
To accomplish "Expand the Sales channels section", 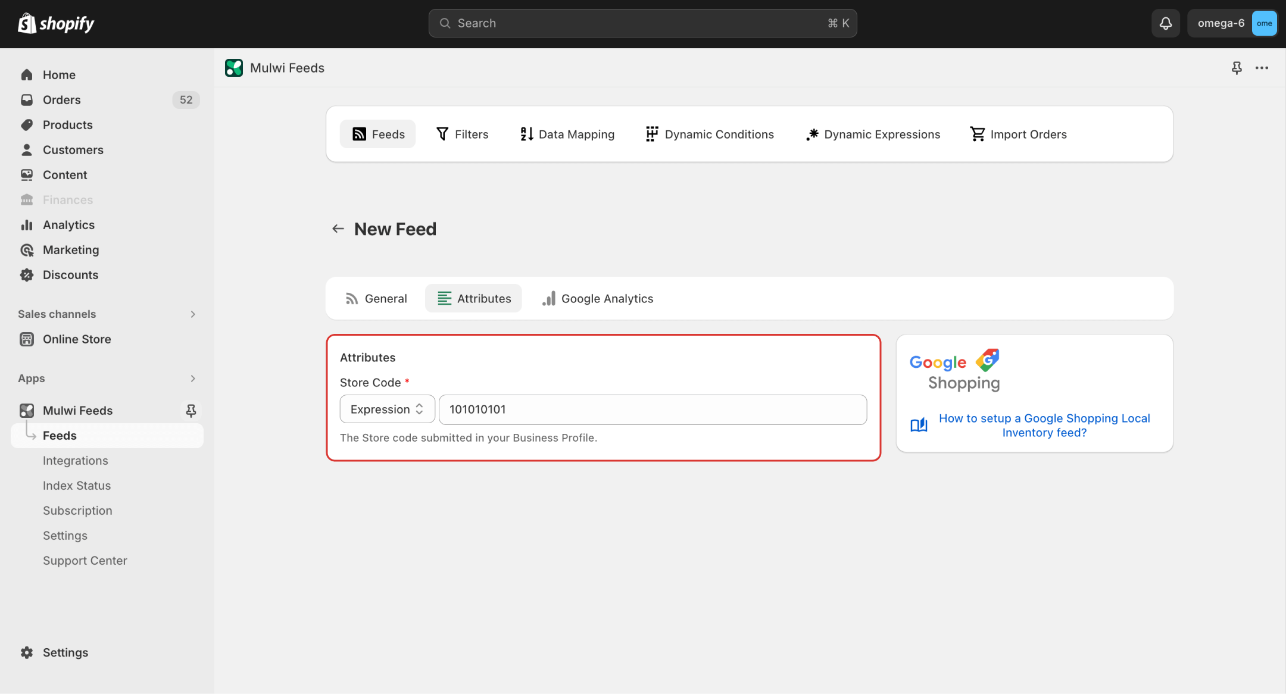I will point(193,314).
